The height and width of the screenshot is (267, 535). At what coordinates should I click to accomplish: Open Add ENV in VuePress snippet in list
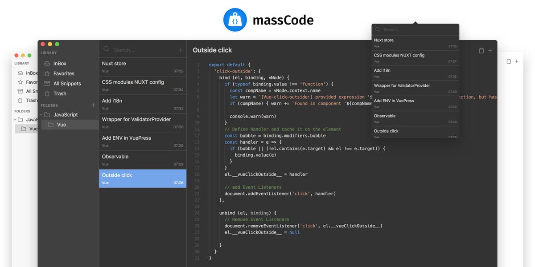[143, 142]
